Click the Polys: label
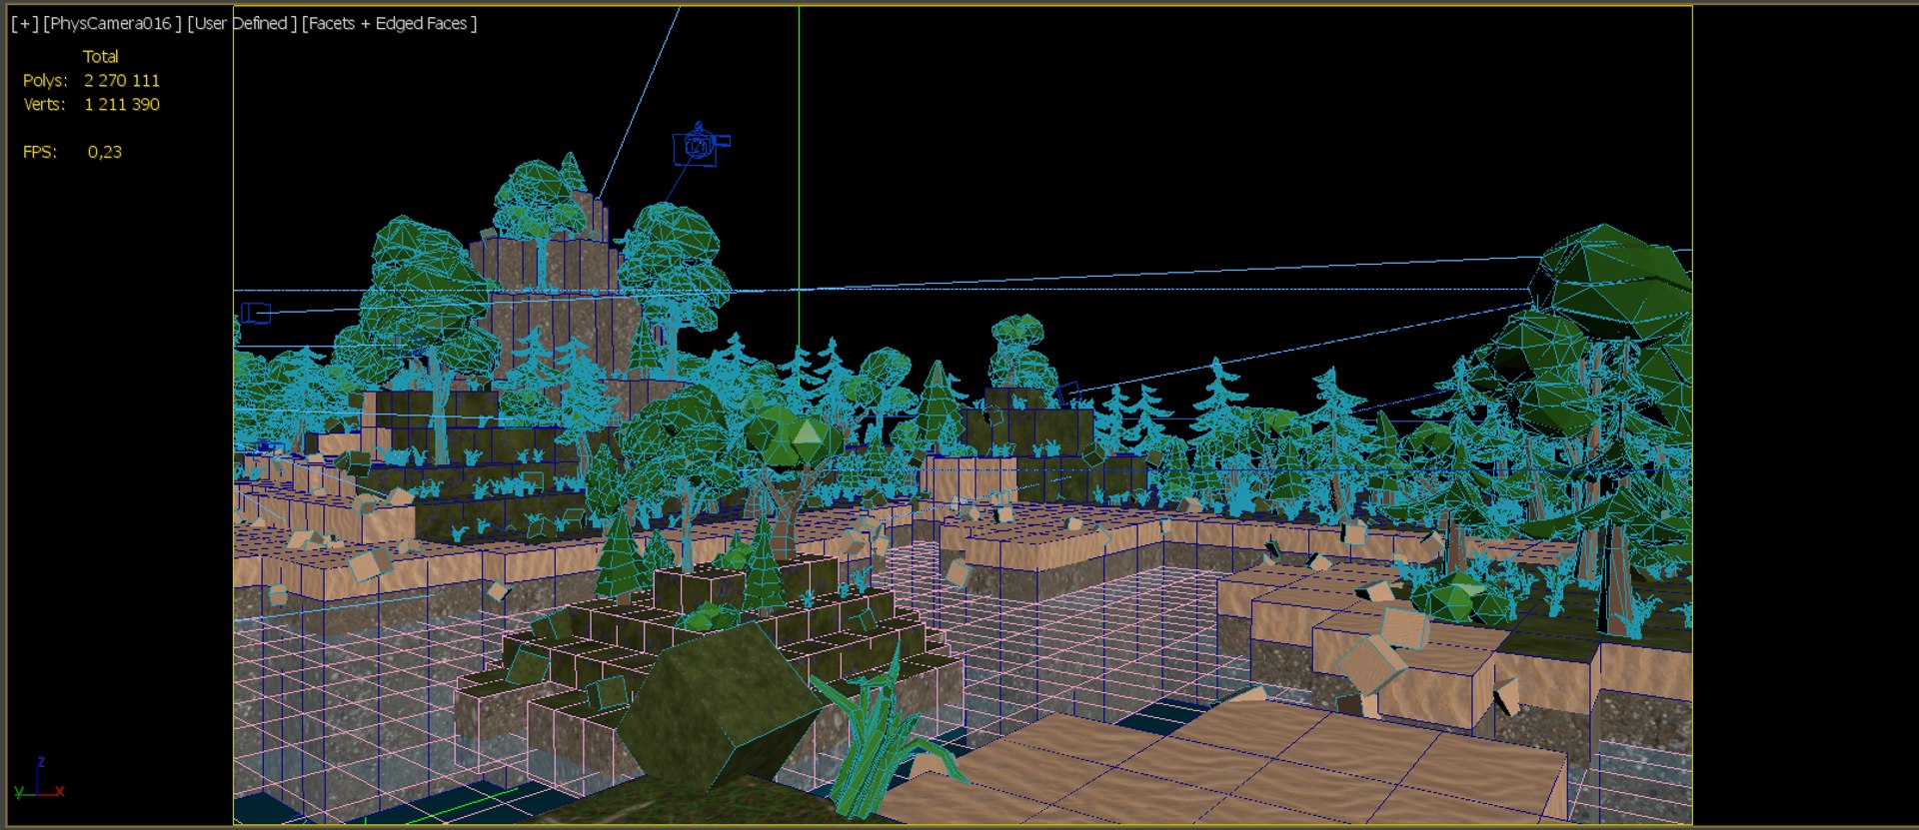The width and height of the screenshot is (1919, 830). pos(46,81)
